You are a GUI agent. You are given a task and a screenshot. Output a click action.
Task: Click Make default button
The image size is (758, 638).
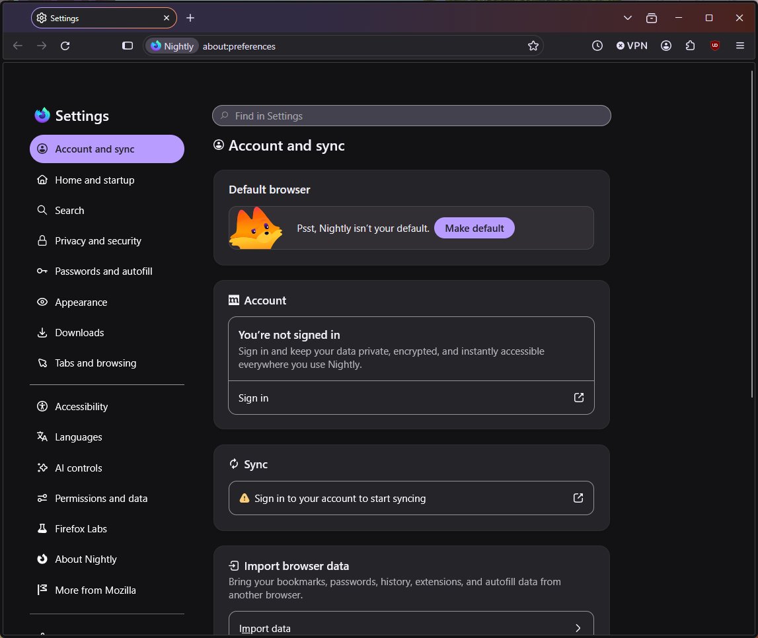[474, 228]
